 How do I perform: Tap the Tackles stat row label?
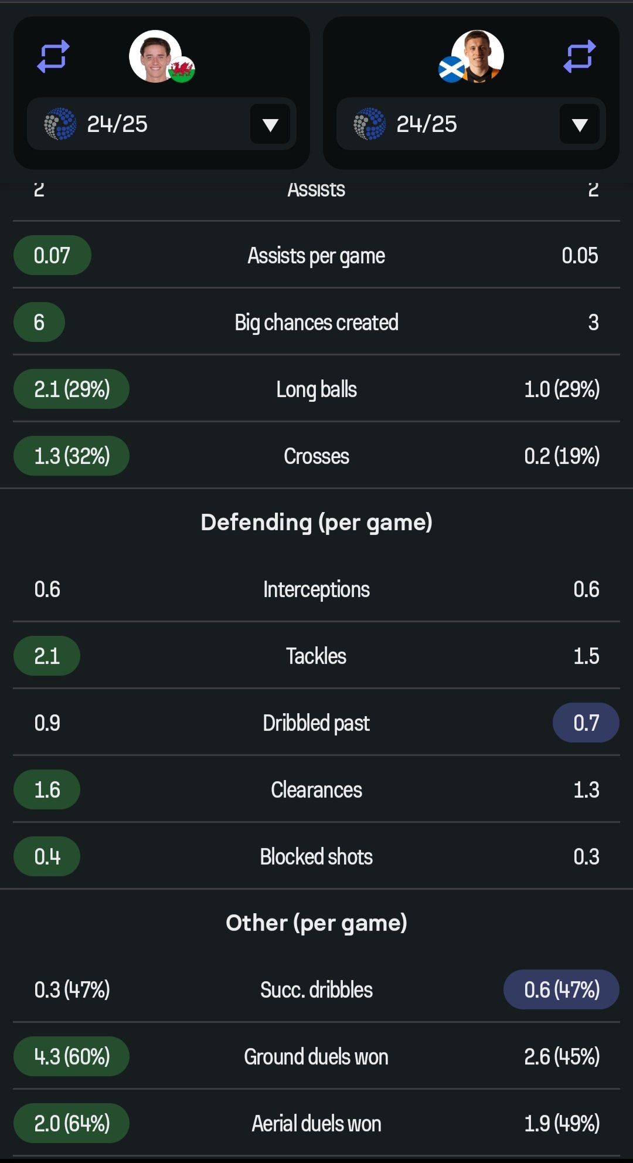(316, 656)
